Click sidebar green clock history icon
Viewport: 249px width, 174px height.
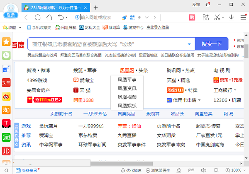point(6,55)
